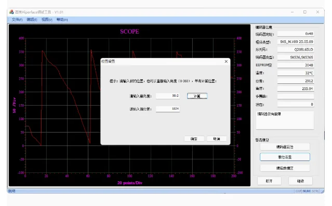
Task: Select the program type field SKS_M.V09 25.05.09
Action: pos(296,42)
